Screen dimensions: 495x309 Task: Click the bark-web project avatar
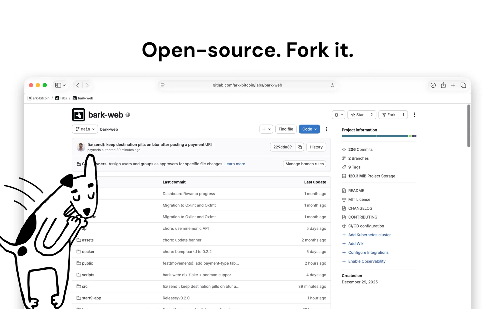(78, 115)
